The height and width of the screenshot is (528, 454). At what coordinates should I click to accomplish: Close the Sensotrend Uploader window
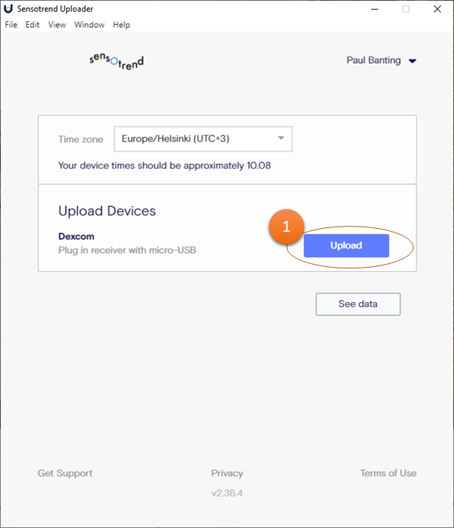pos(438,9)
